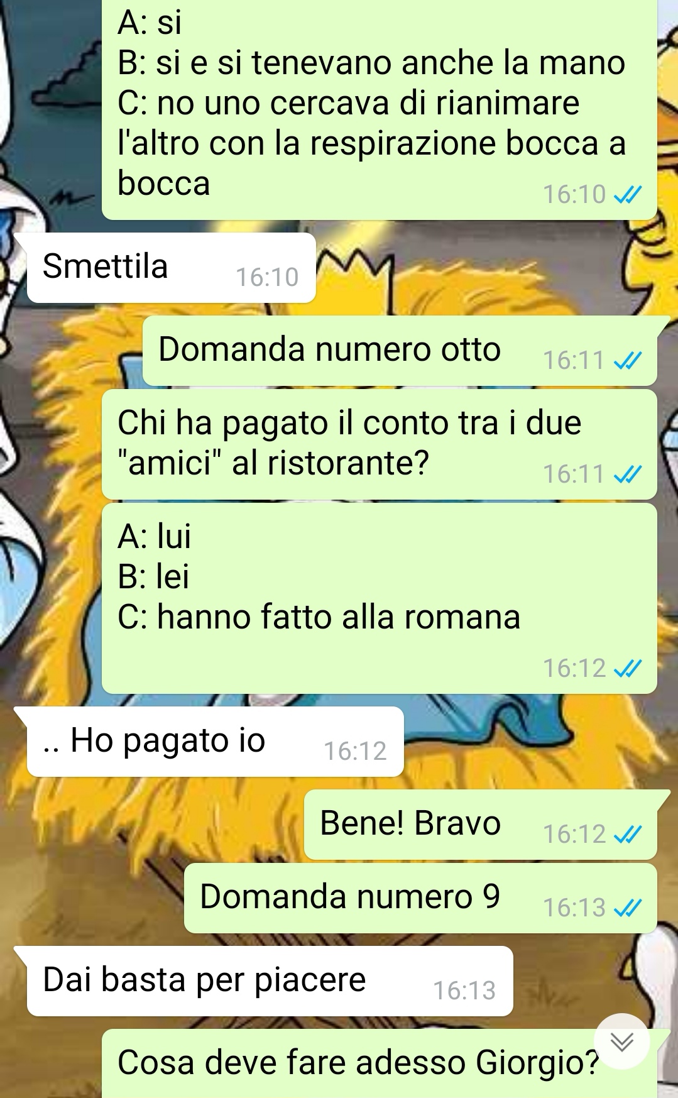678x1098 pixels.
Task: Tap the "A: lui B: lei" answers bubble
Action: click(x=380, y=598)
